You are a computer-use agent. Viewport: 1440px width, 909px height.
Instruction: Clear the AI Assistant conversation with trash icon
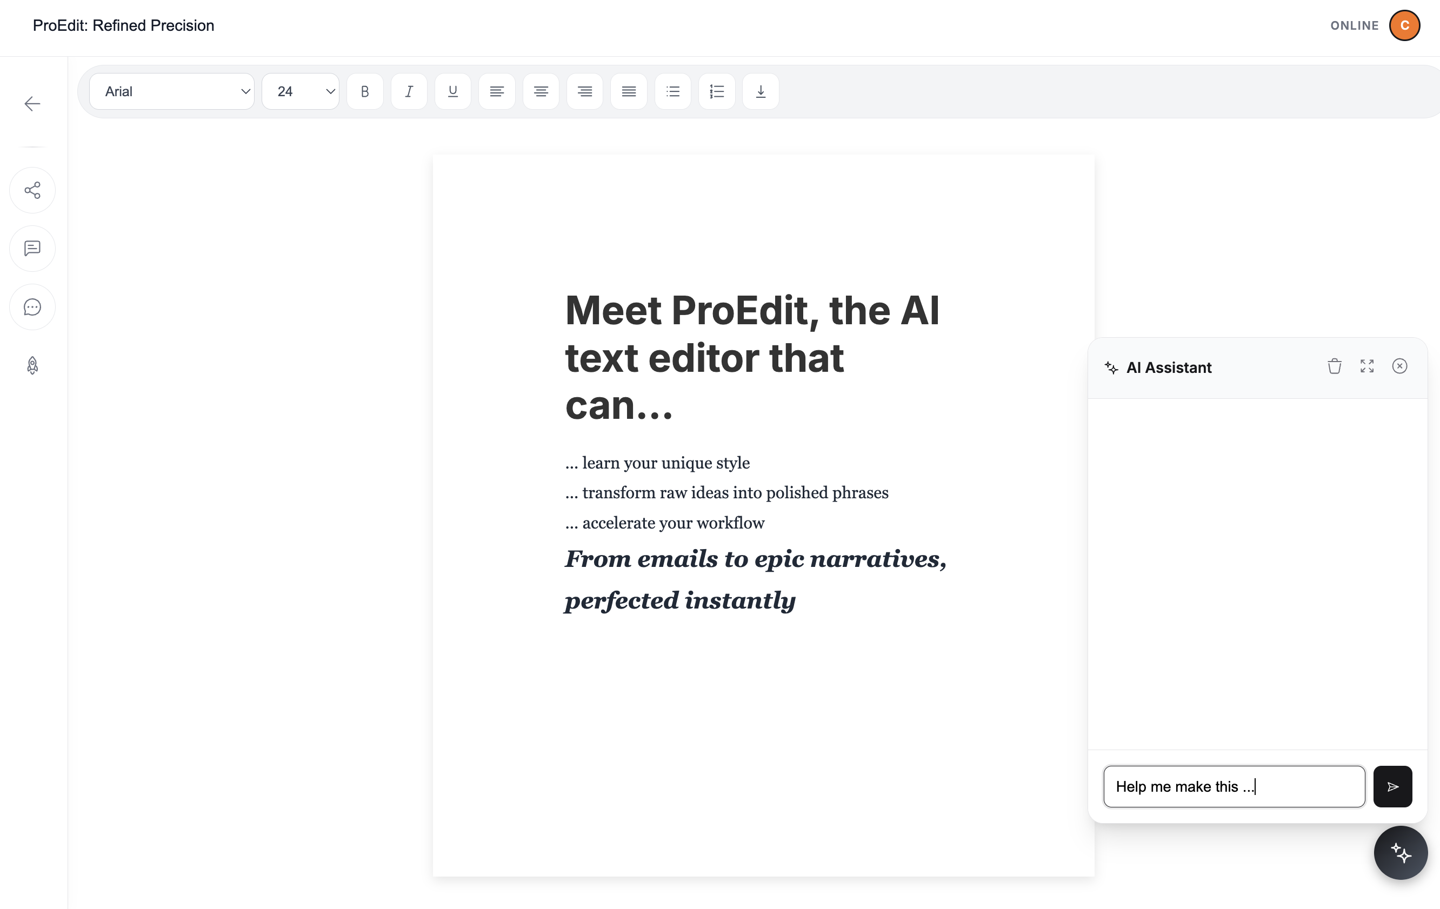(1334, 366)
